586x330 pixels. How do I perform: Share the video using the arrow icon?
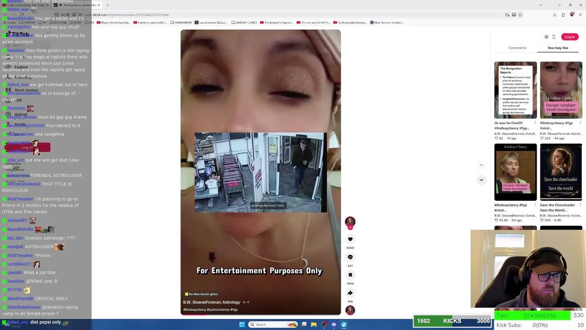pos(350,293)
